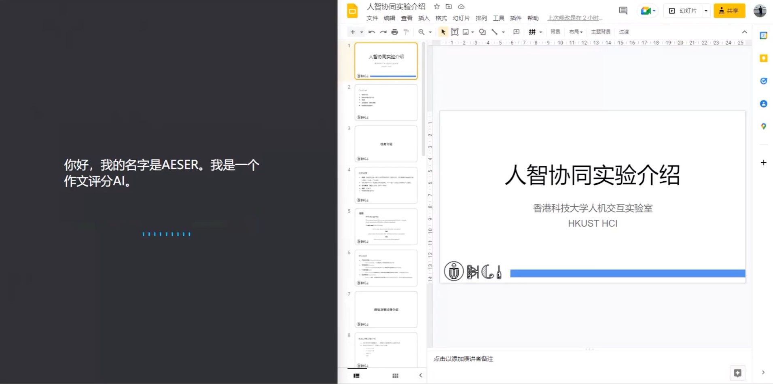Select the Text box tool

(455, 32)
